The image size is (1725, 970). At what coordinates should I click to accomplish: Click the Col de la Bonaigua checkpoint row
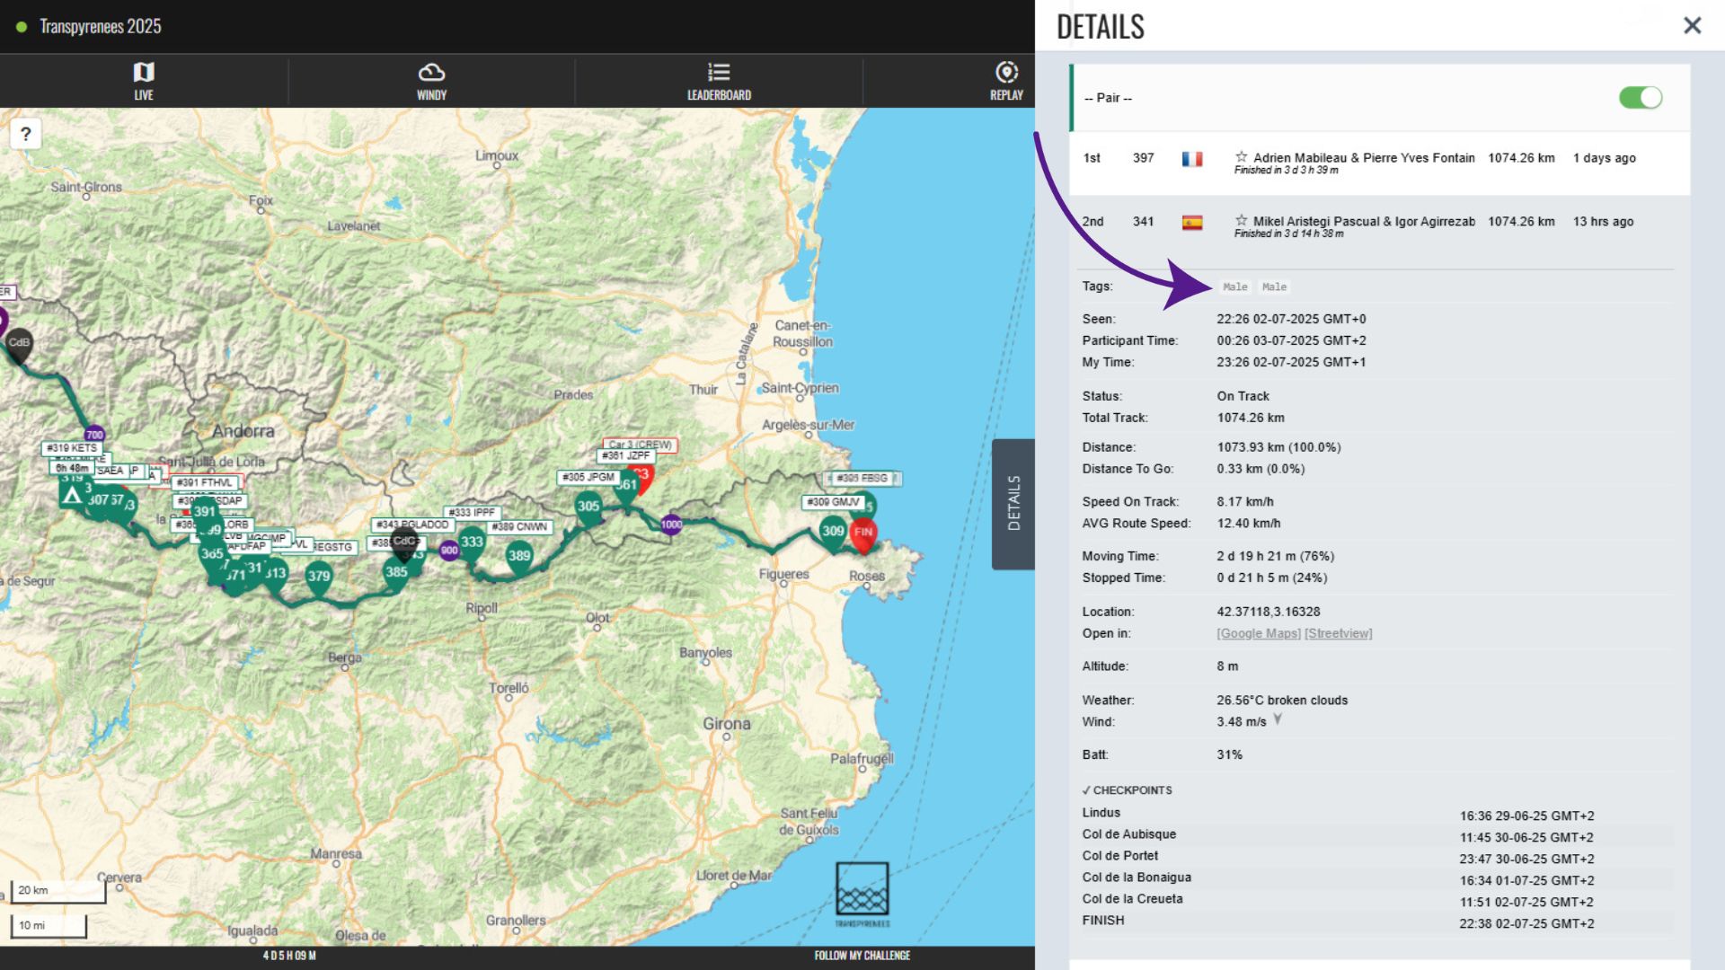[1377, 879]
